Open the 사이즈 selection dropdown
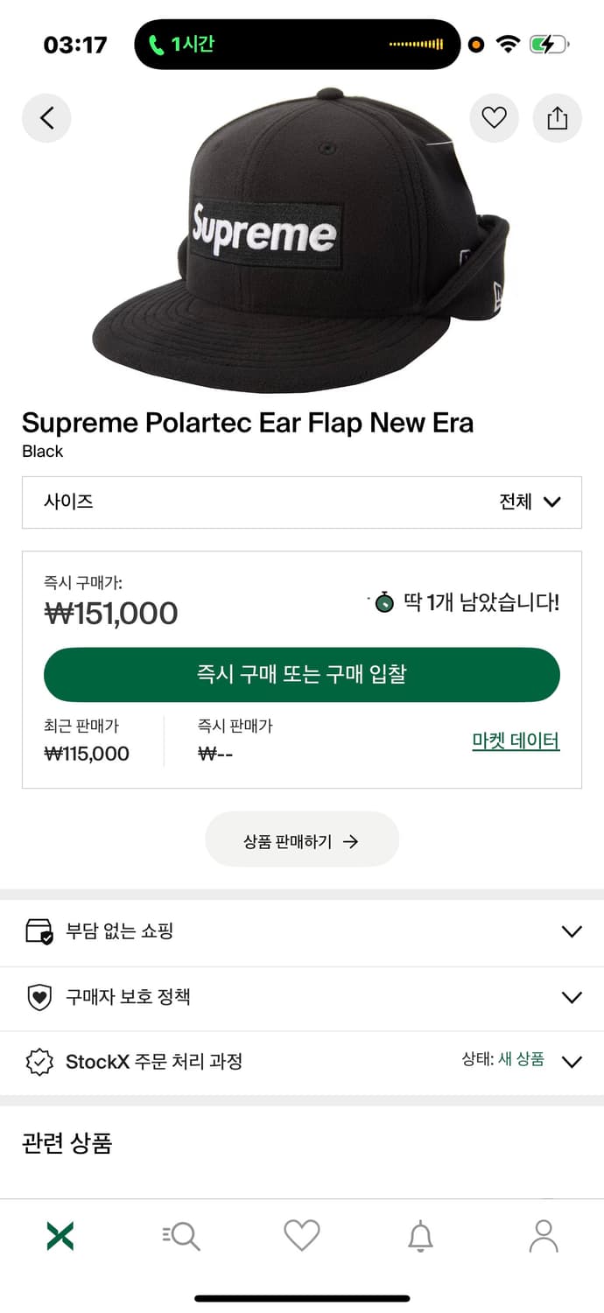Viewport: 604px width, 1313px height. pyautogui.click(x=302, y=502)
